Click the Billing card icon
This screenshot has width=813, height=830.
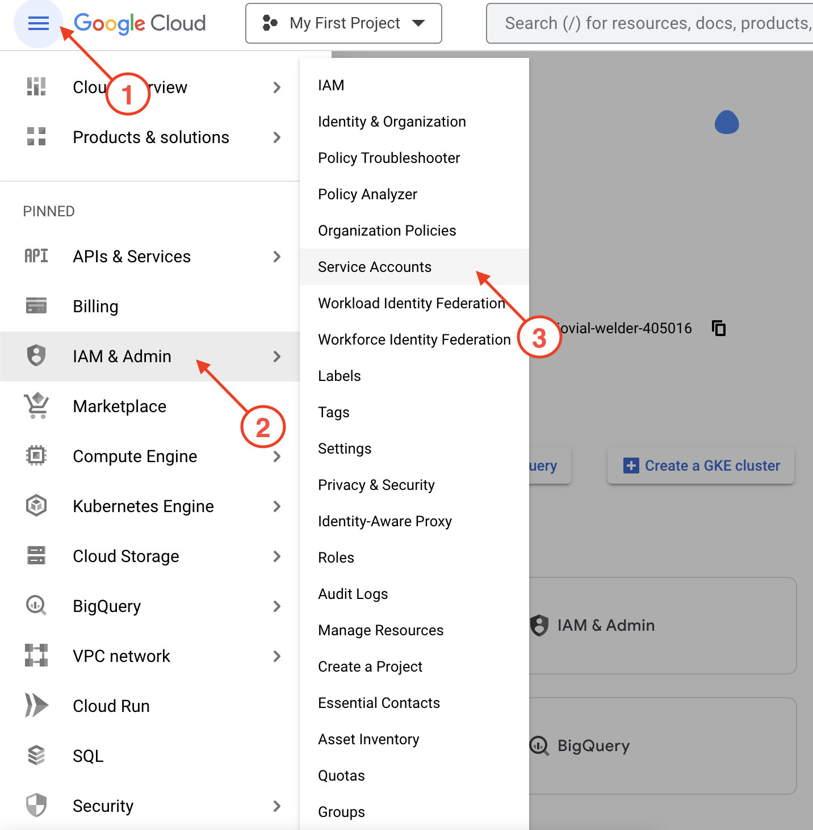tap(36, 306)
